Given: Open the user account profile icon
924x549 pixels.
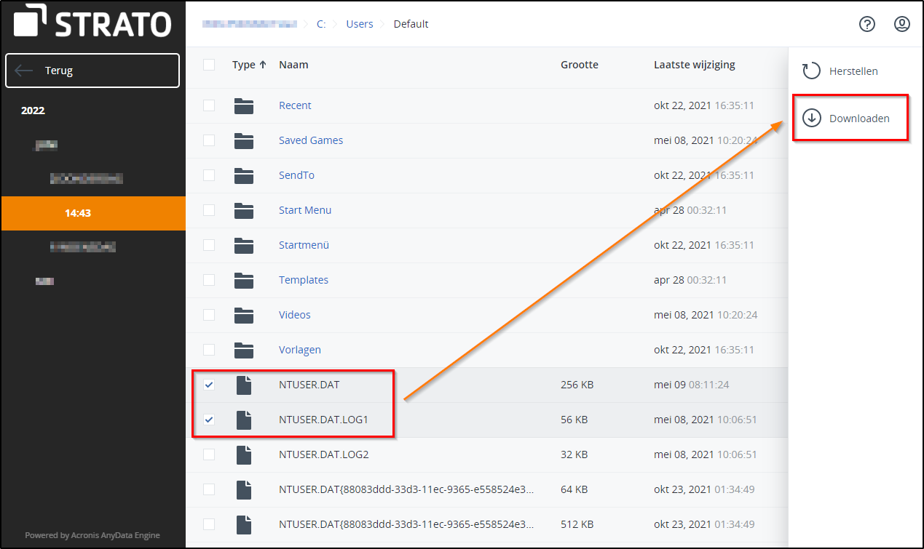Looking at the screenshot, I should pyautogui.click(x=902, y=24).
